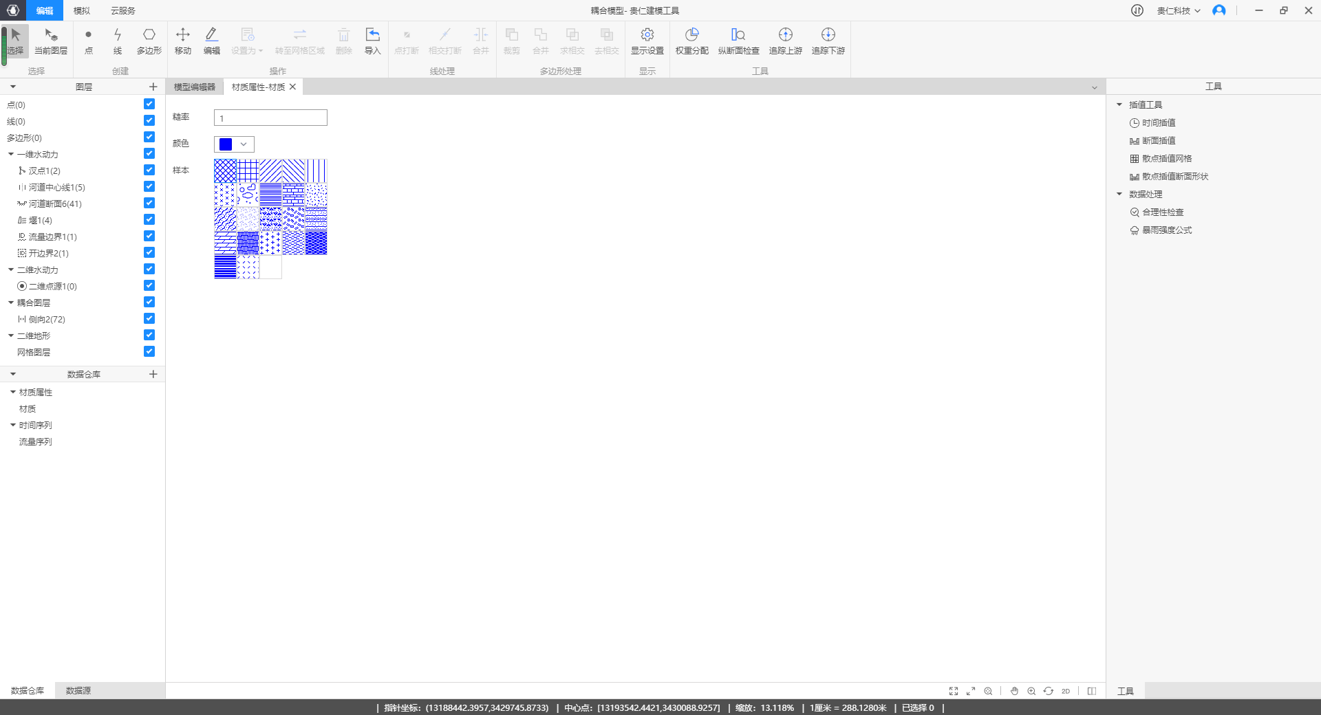The image size is (1321, 715).
Task: Click the 追踪下游 trace downstream tool
Action: 828,41
